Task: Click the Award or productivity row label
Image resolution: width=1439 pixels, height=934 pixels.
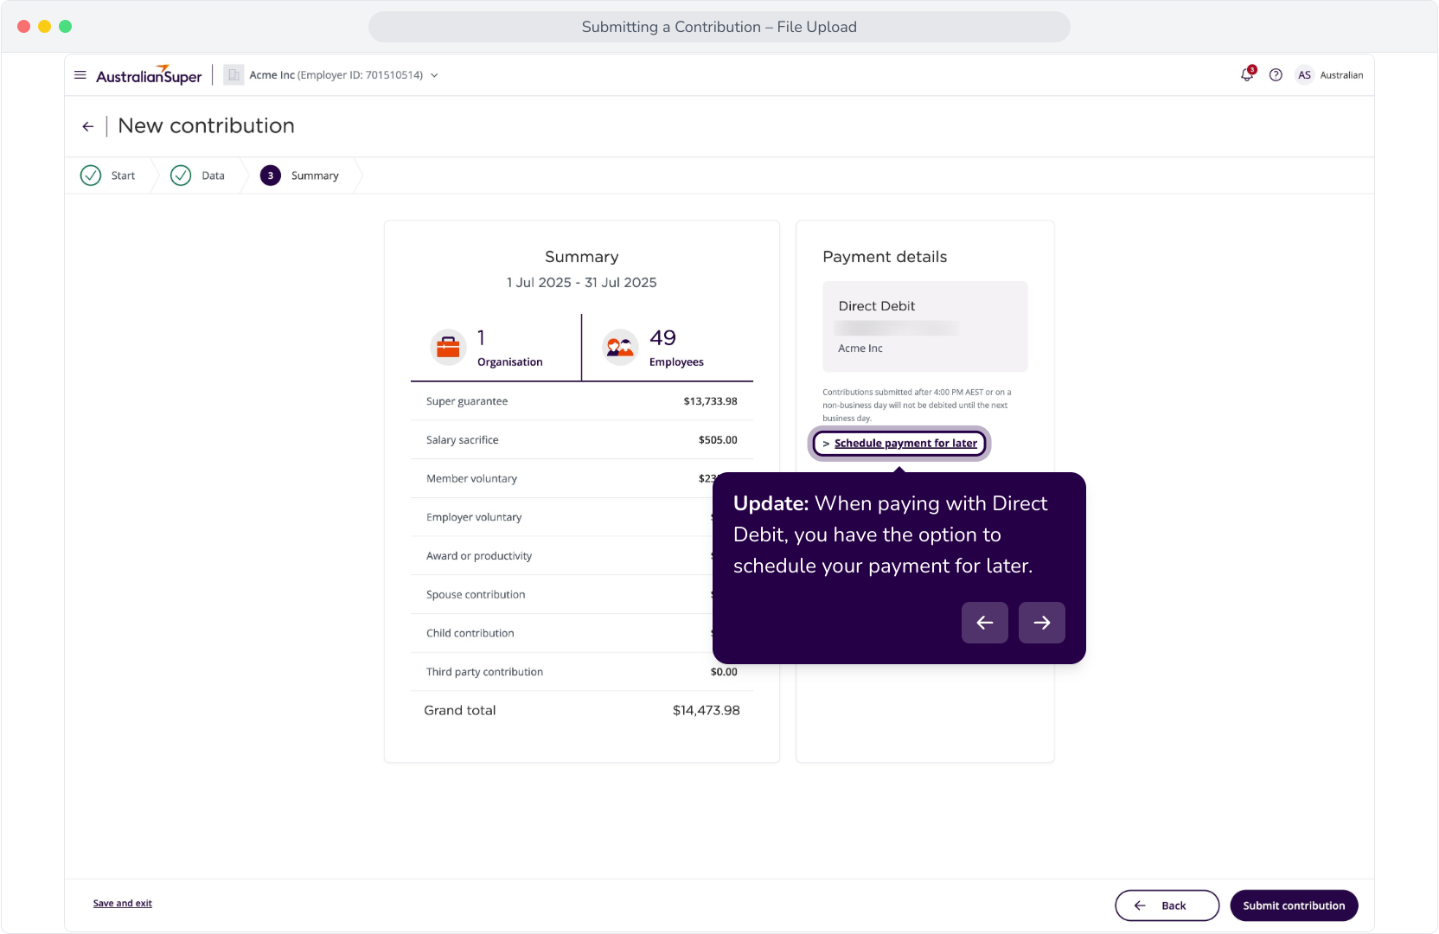Action: click(x=479, y=556)
